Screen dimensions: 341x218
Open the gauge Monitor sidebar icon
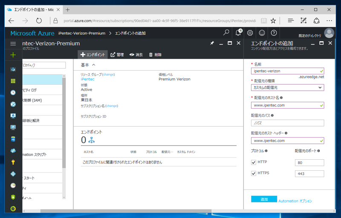pos(13,186)
